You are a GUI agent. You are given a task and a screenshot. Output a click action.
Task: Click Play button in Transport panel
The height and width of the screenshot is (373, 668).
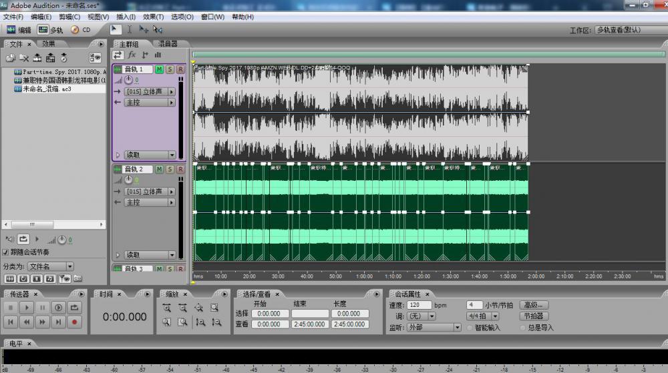tap(27, 308)
